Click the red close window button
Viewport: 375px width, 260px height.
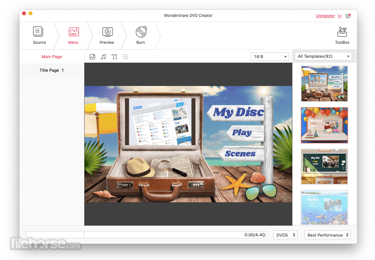point(24,13)
